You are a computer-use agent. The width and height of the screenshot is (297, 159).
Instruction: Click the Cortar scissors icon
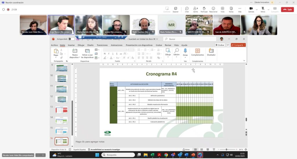click(x=61, y=50)
